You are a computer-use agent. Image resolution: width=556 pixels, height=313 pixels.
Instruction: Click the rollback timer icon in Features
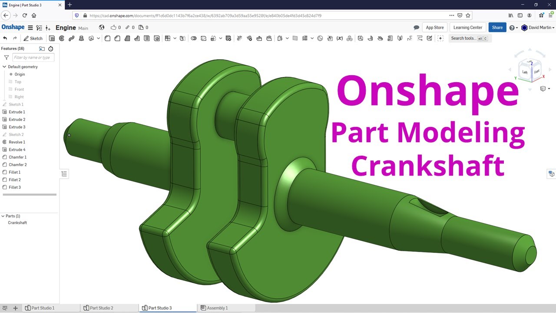coord(51,49)
